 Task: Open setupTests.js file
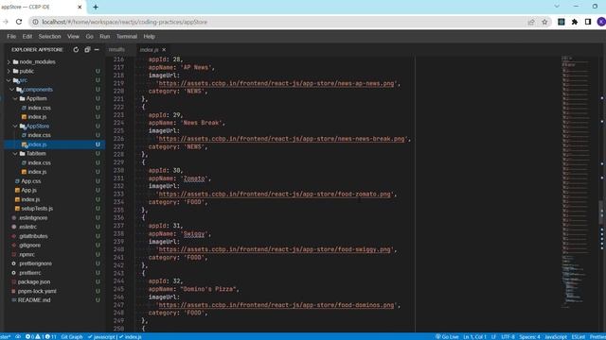click(37, 209)
